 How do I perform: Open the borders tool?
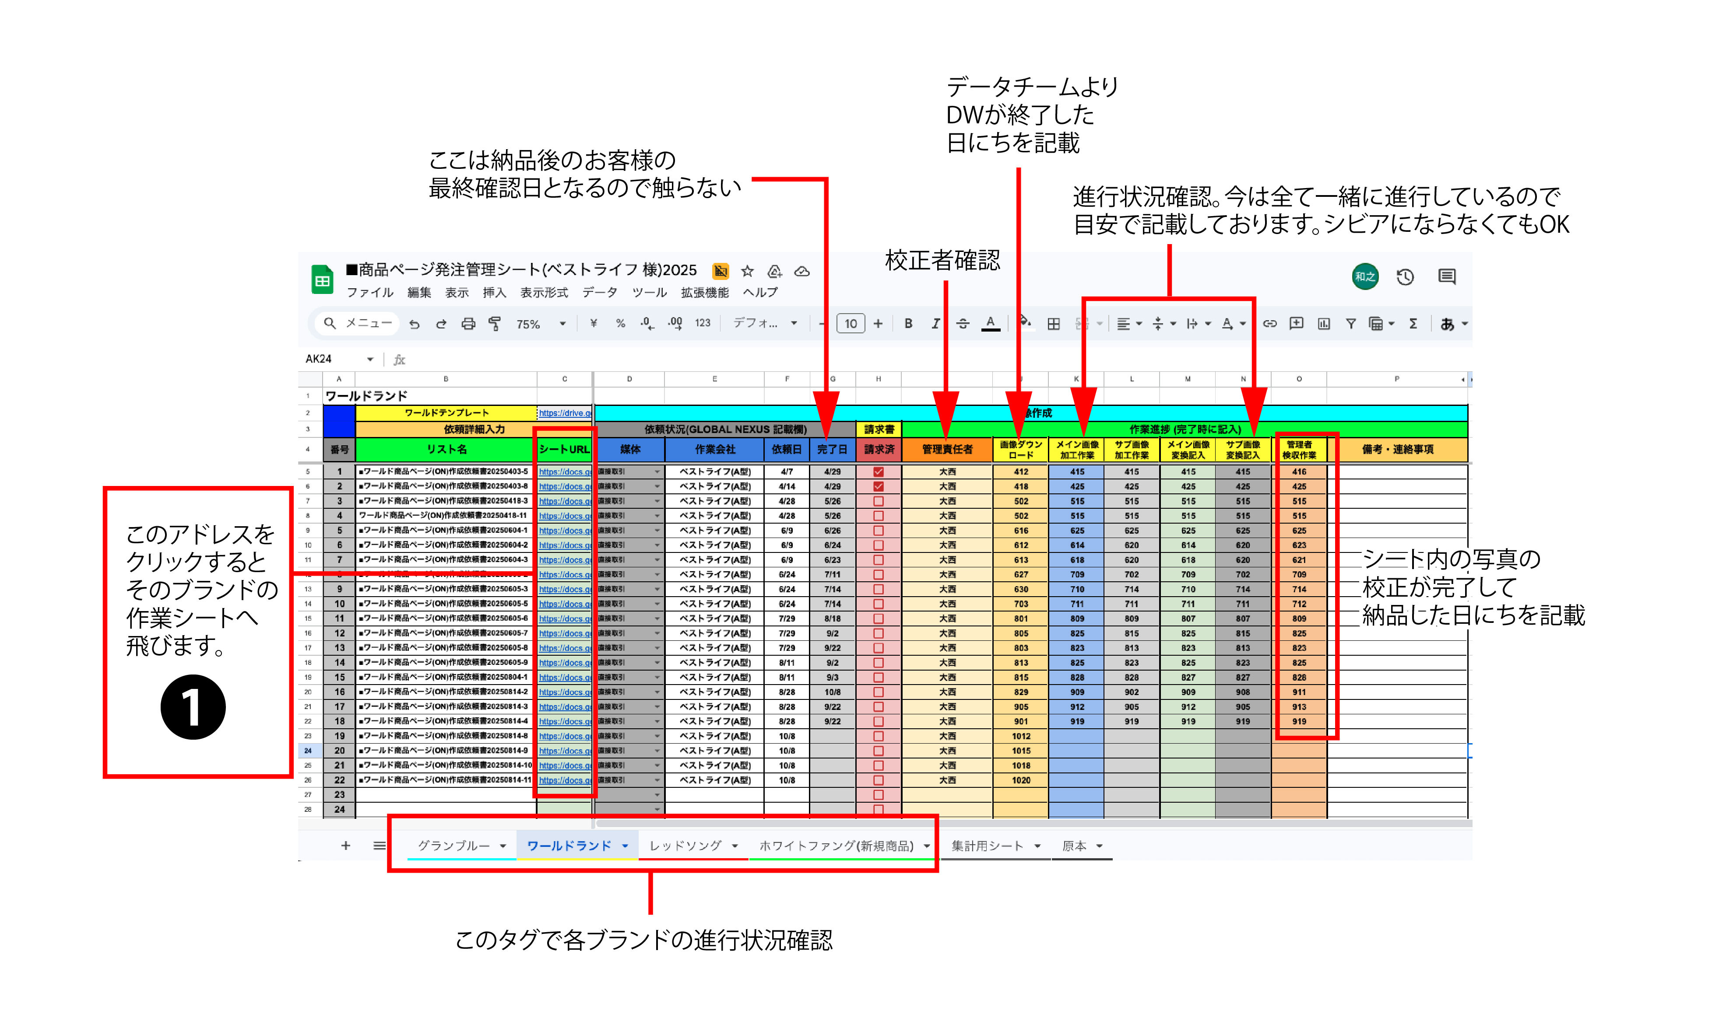coord(1053,324)
